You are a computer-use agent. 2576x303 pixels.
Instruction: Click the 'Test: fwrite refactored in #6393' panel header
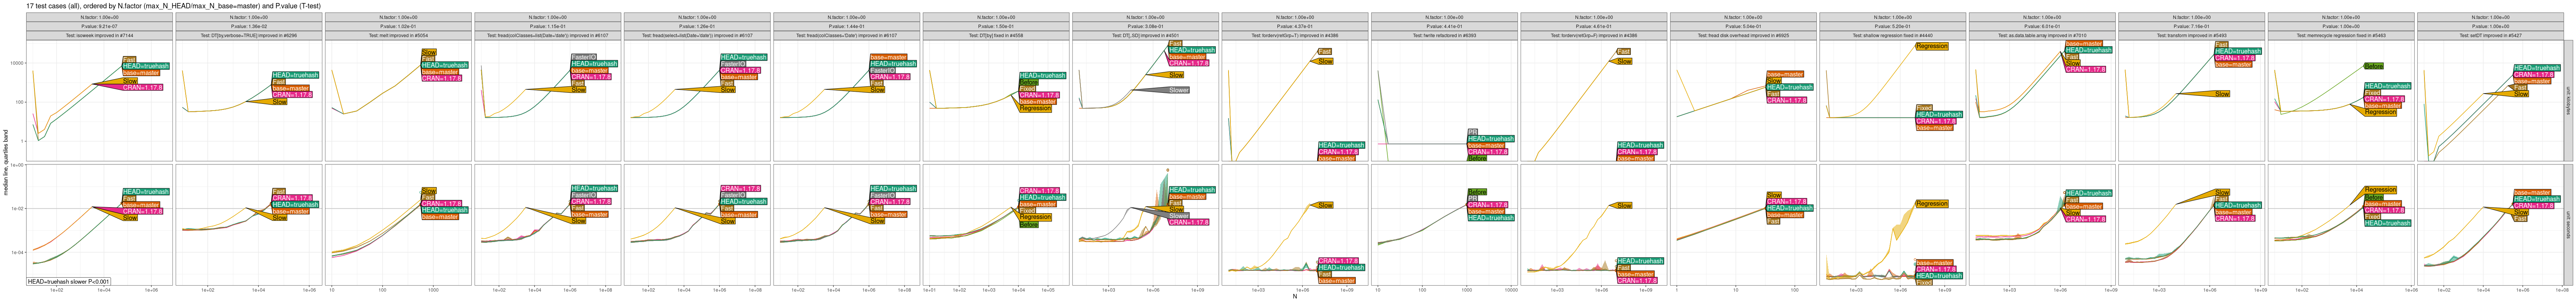1443,35
